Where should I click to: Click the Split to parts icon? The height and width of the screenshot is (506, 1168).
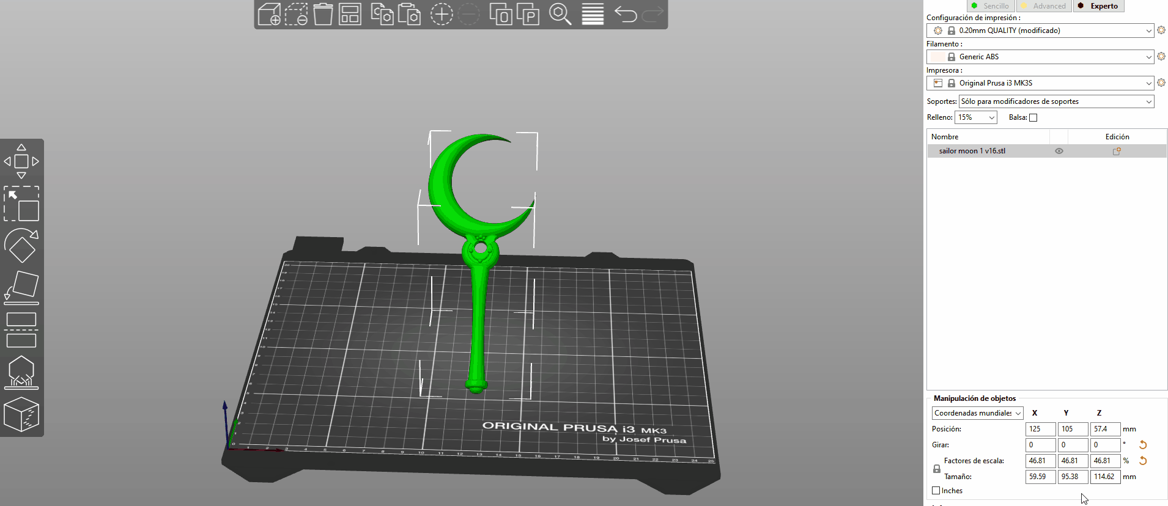coord(528,14)
